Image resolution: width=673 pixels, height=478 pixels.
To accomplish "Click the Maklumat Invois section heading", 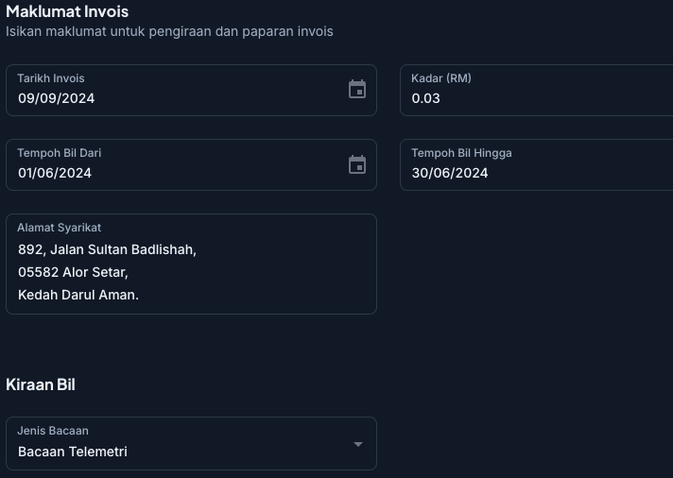I will [67, 11].
